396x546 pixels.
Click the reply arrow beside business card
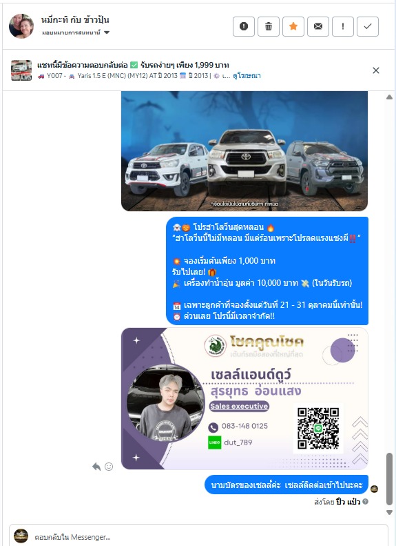[x=96, y=466]
